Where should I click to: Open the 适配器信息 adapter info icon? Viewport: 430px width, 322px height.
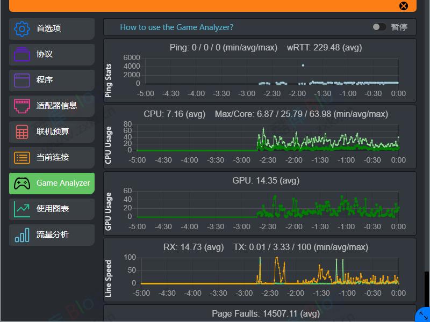tap(20, 106)
